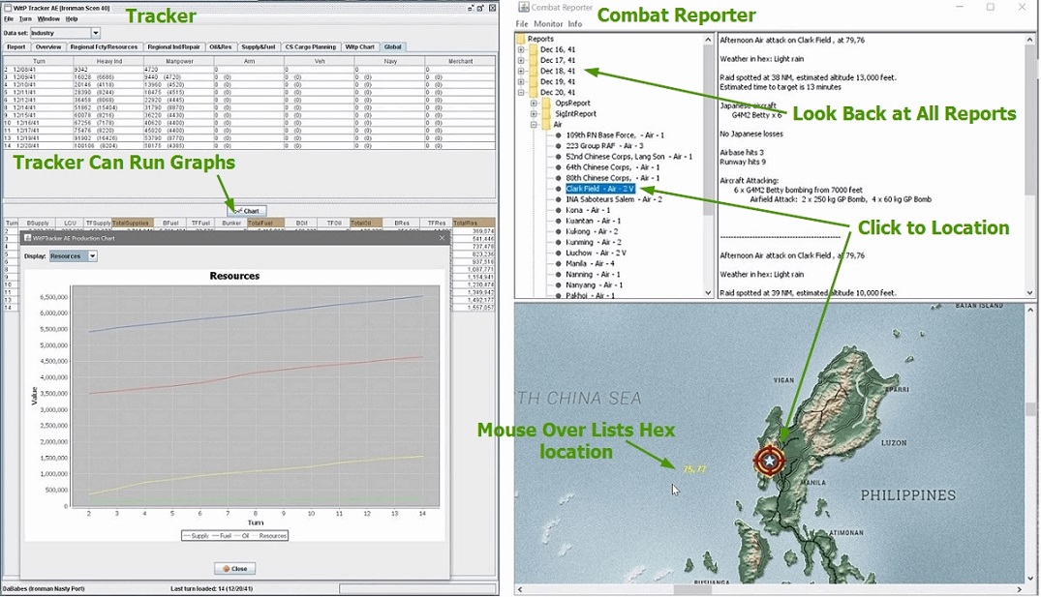The width and height of the screenshot is (1041, 597).
Task: Switch to the Oil&Res tab
Action: tap(221, 47)
